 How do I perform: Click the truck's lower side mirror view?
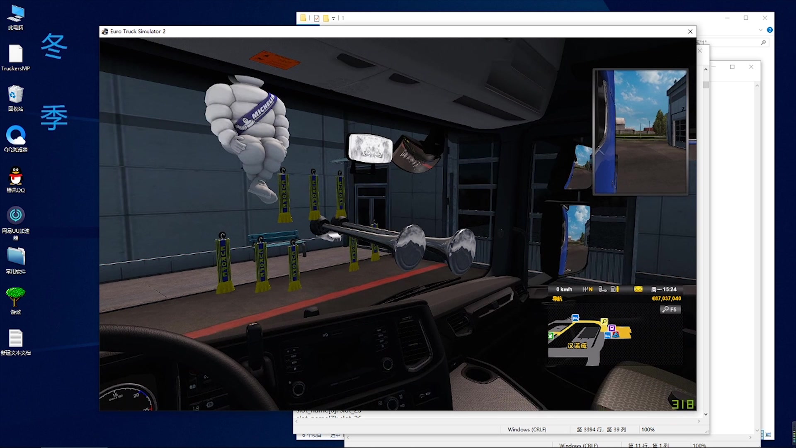[576, 239]
